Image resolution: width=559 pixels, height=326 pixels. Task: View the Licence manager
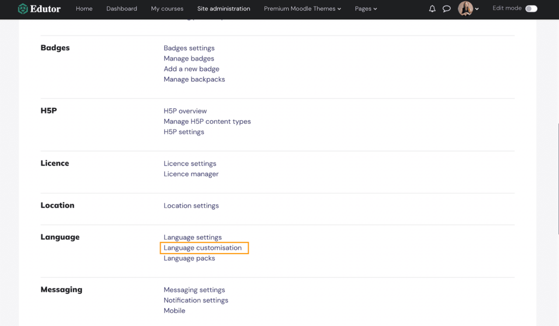coord(191,174)
